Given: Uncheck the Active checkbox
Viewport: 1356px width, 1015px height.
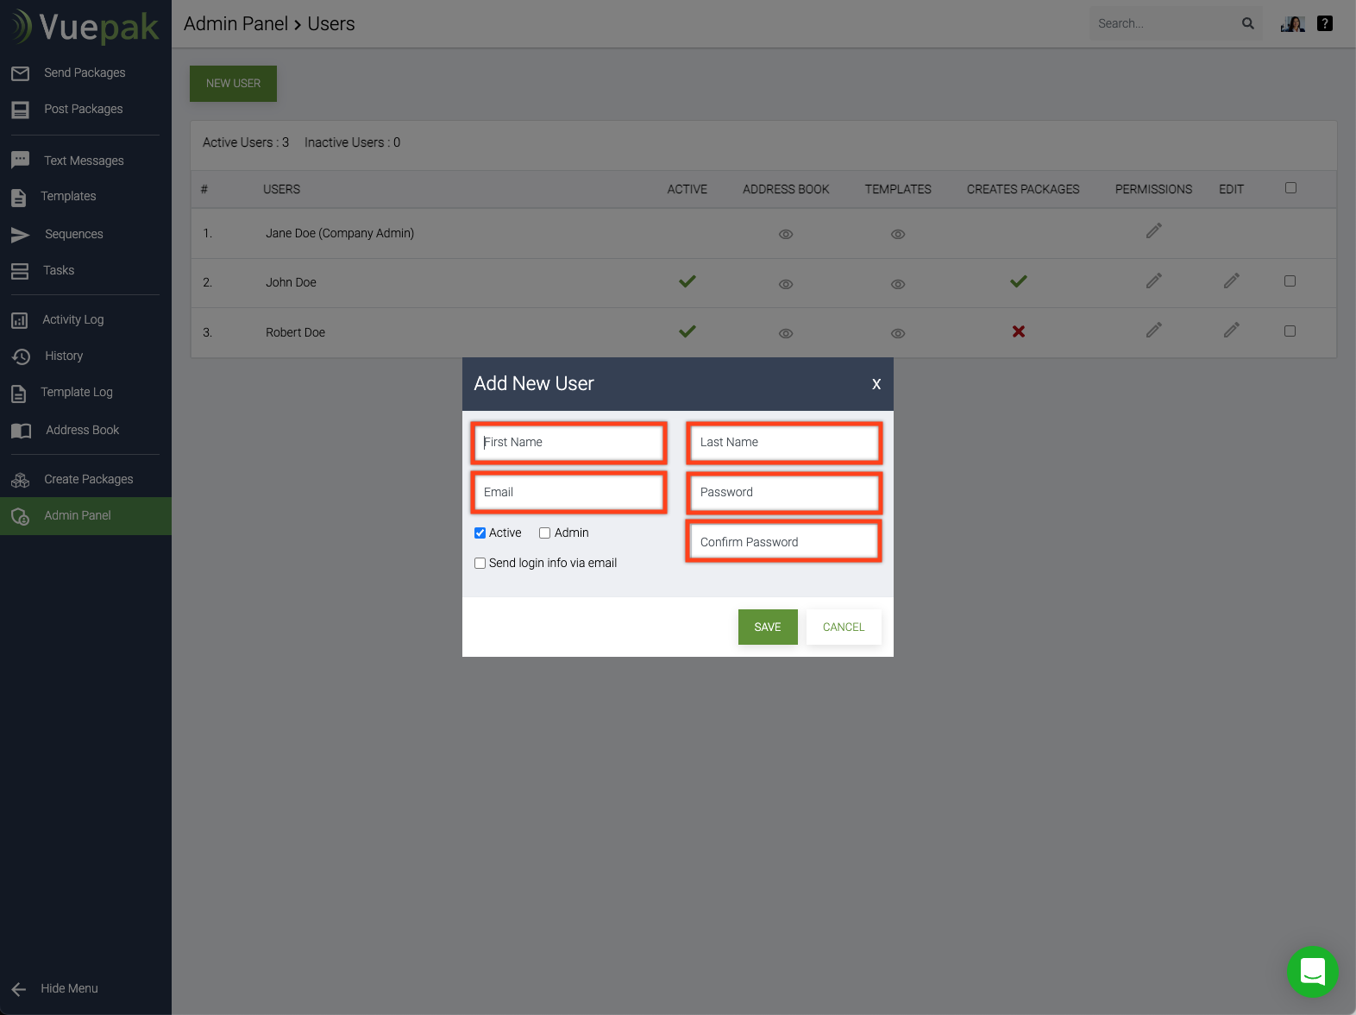Looking at the screenshot, I should 480,533.
